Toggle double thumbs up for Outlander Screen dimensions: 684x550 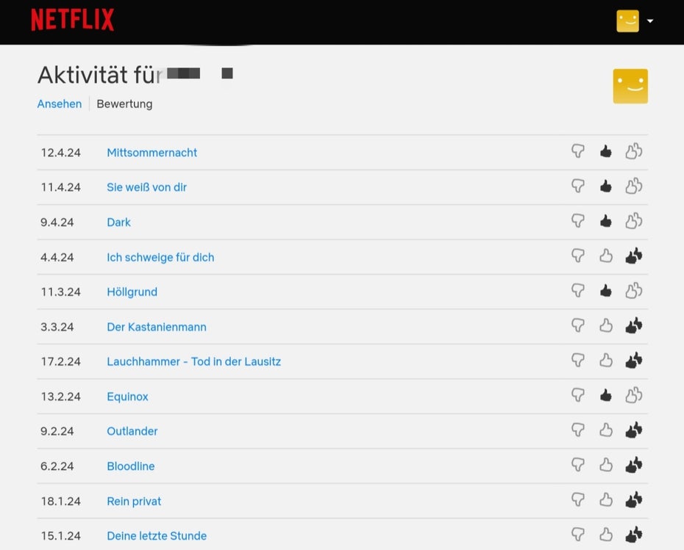pos(634,430)
